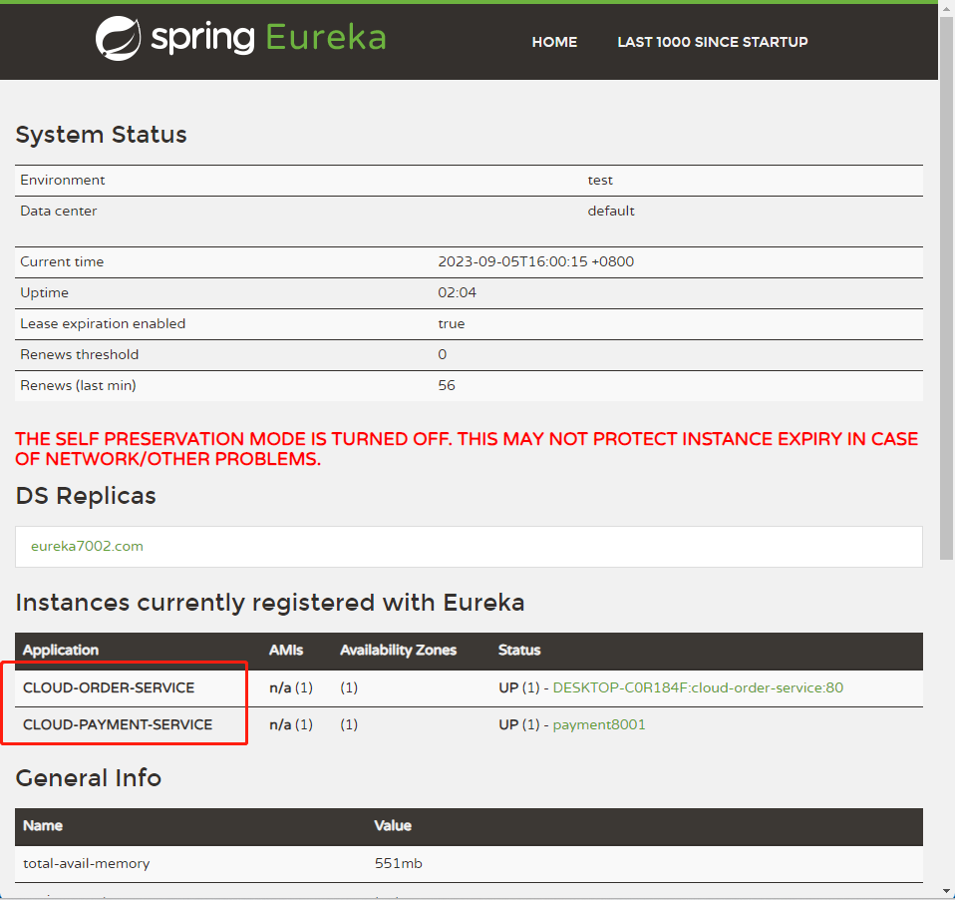Click the Renews threshold label
Viewport: 955px width, 900px height.
79,354
